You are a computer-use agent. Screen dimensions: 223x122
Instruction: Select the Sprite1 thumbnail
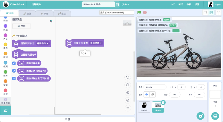point(144,107)
